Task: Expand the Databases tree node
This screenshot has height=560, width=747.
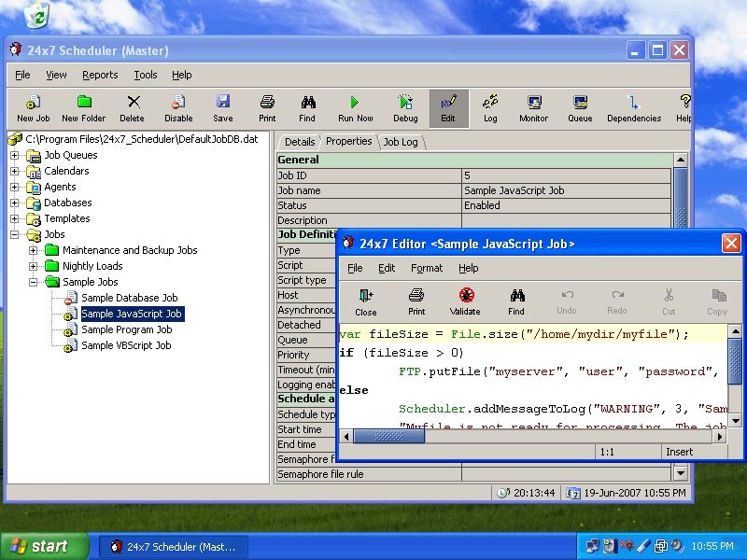Action: click(15, 203)
